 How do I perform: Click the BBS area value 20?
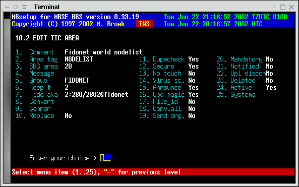(x=68, y=66)
